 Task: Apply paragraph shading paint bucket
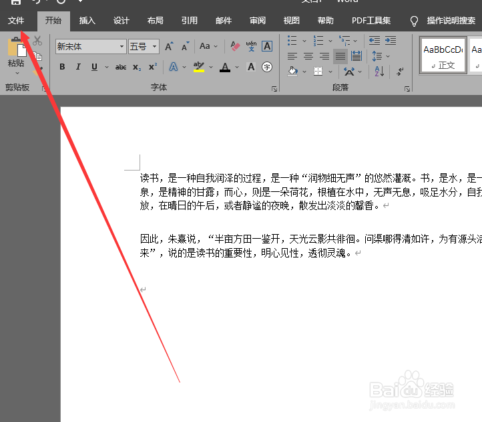pos(292,72)
